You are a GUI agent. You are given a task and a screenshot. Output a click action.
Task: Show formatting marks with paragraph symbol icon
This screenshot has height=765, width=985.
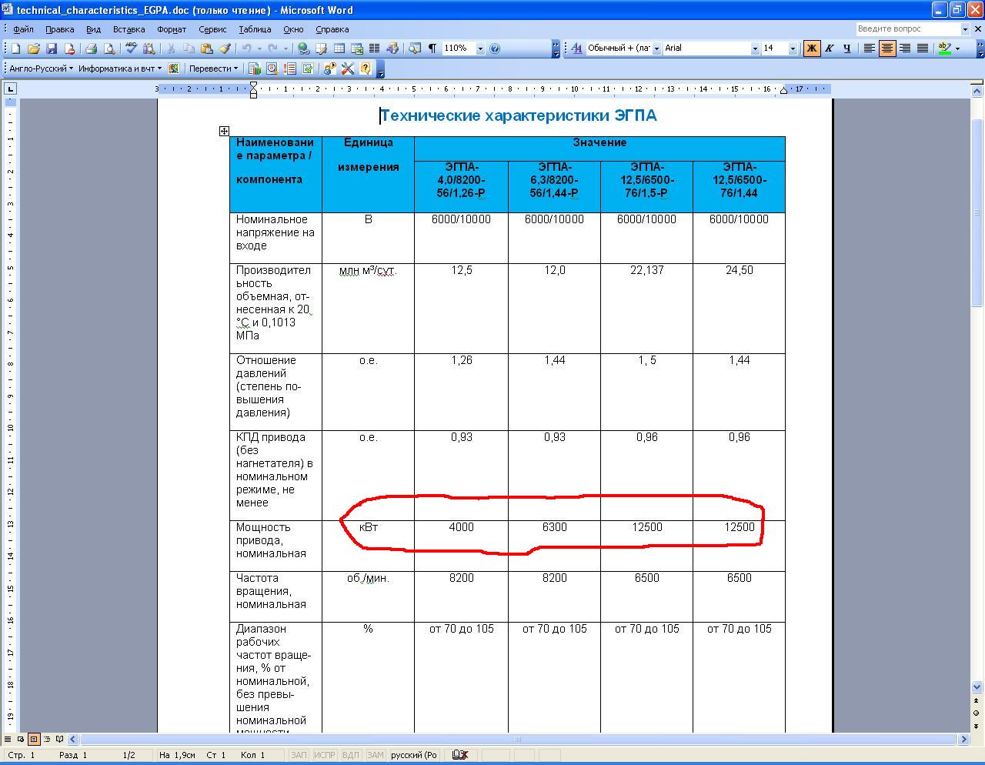432,48
